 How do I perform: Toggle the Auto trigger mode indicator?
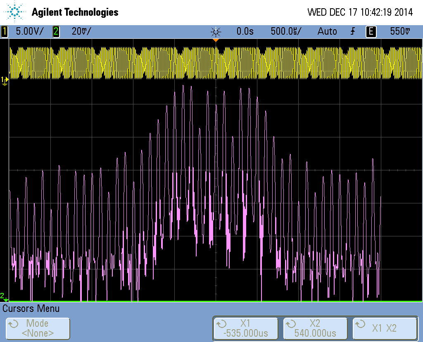327,31
